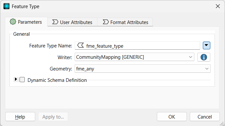
Task: Click the Cancel button
Action: click(205, 117)
